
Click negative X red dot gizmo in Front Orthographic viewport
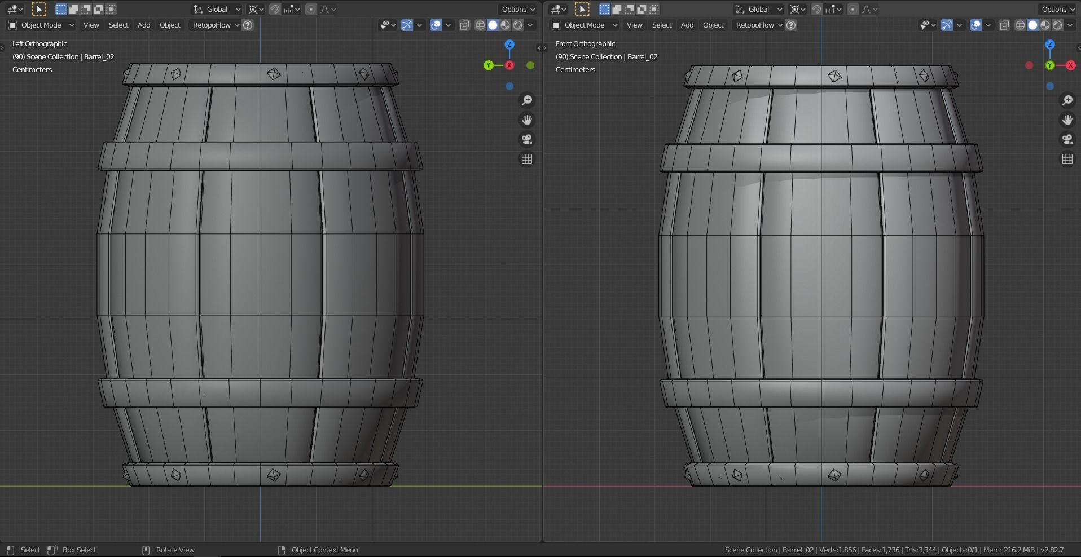point(1029,65)
